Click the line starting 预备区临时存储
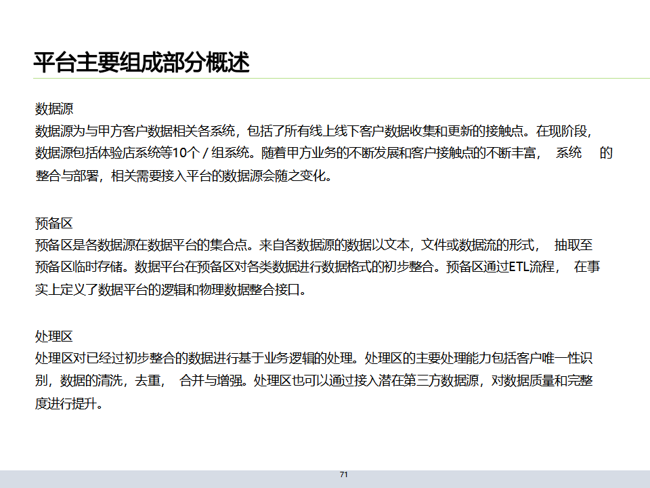This screenshot has width=650, height=488. (318, 267)
